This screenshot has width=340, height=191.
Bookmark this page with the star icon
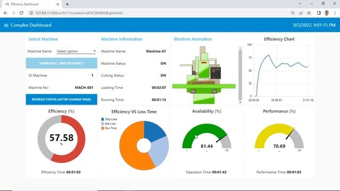pyautogui.click(x=309, y=13)
